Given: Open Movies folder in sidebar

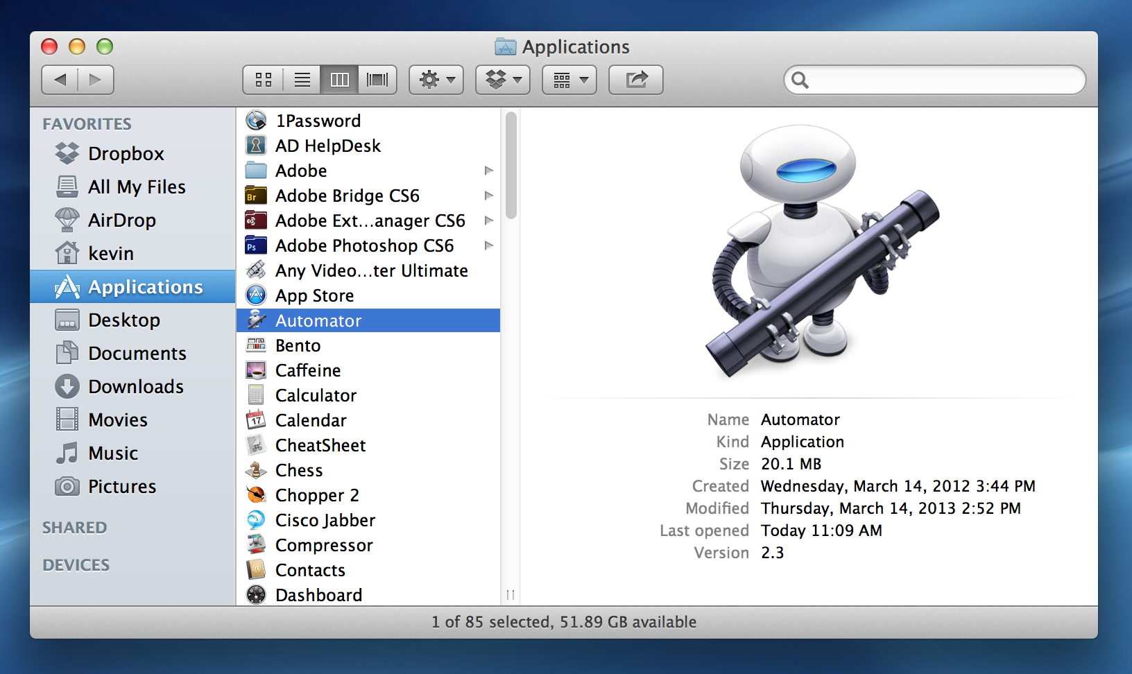Looking at the screenshot, I should coord(132,420).
